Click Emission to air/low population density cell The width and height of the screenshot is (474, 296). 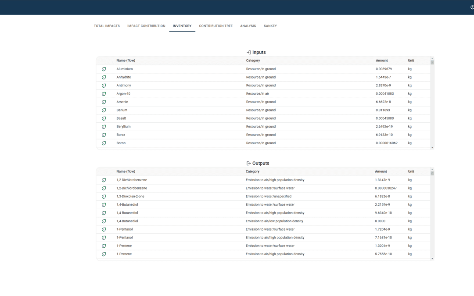tap(274, 221)
